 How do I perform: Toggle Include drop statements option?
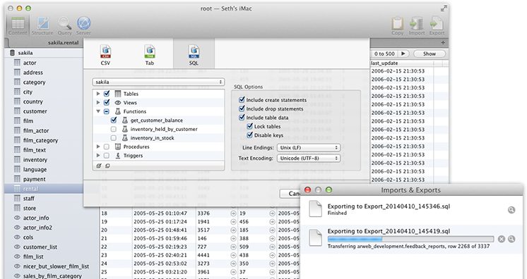pos(242,108)
